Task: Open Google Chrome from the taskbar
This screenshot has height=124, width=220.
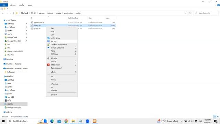Action: point(66,121)
